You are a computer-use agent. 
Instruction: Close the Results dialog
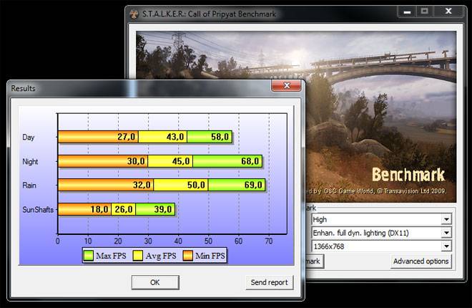[x=286, y=85]
